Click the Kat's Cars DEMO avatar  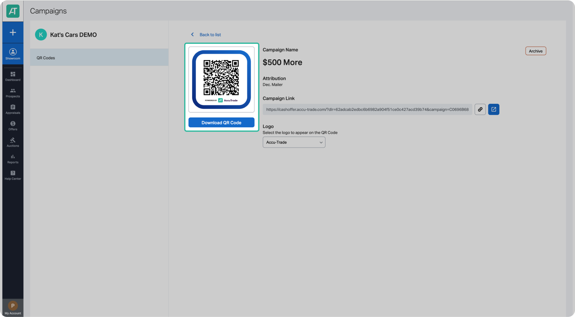pos(41,35)
